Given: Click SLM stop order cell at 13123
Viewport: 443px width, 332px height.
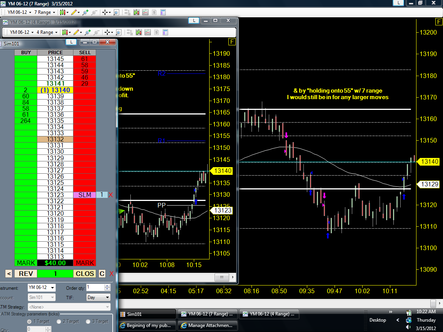Looking at the screenshot, I should (85, 195).
